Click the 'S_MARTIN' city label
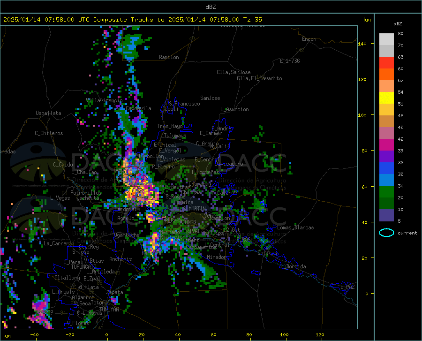 point(195,209)
